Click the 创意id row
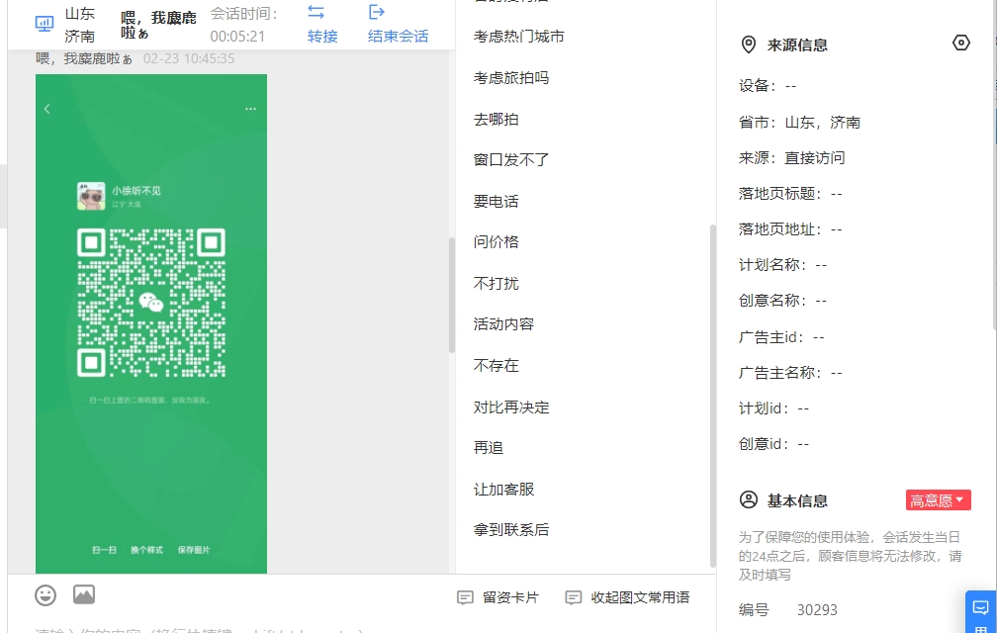The width and height of the screenshot is (997, 633). click(x=773, y=444)
